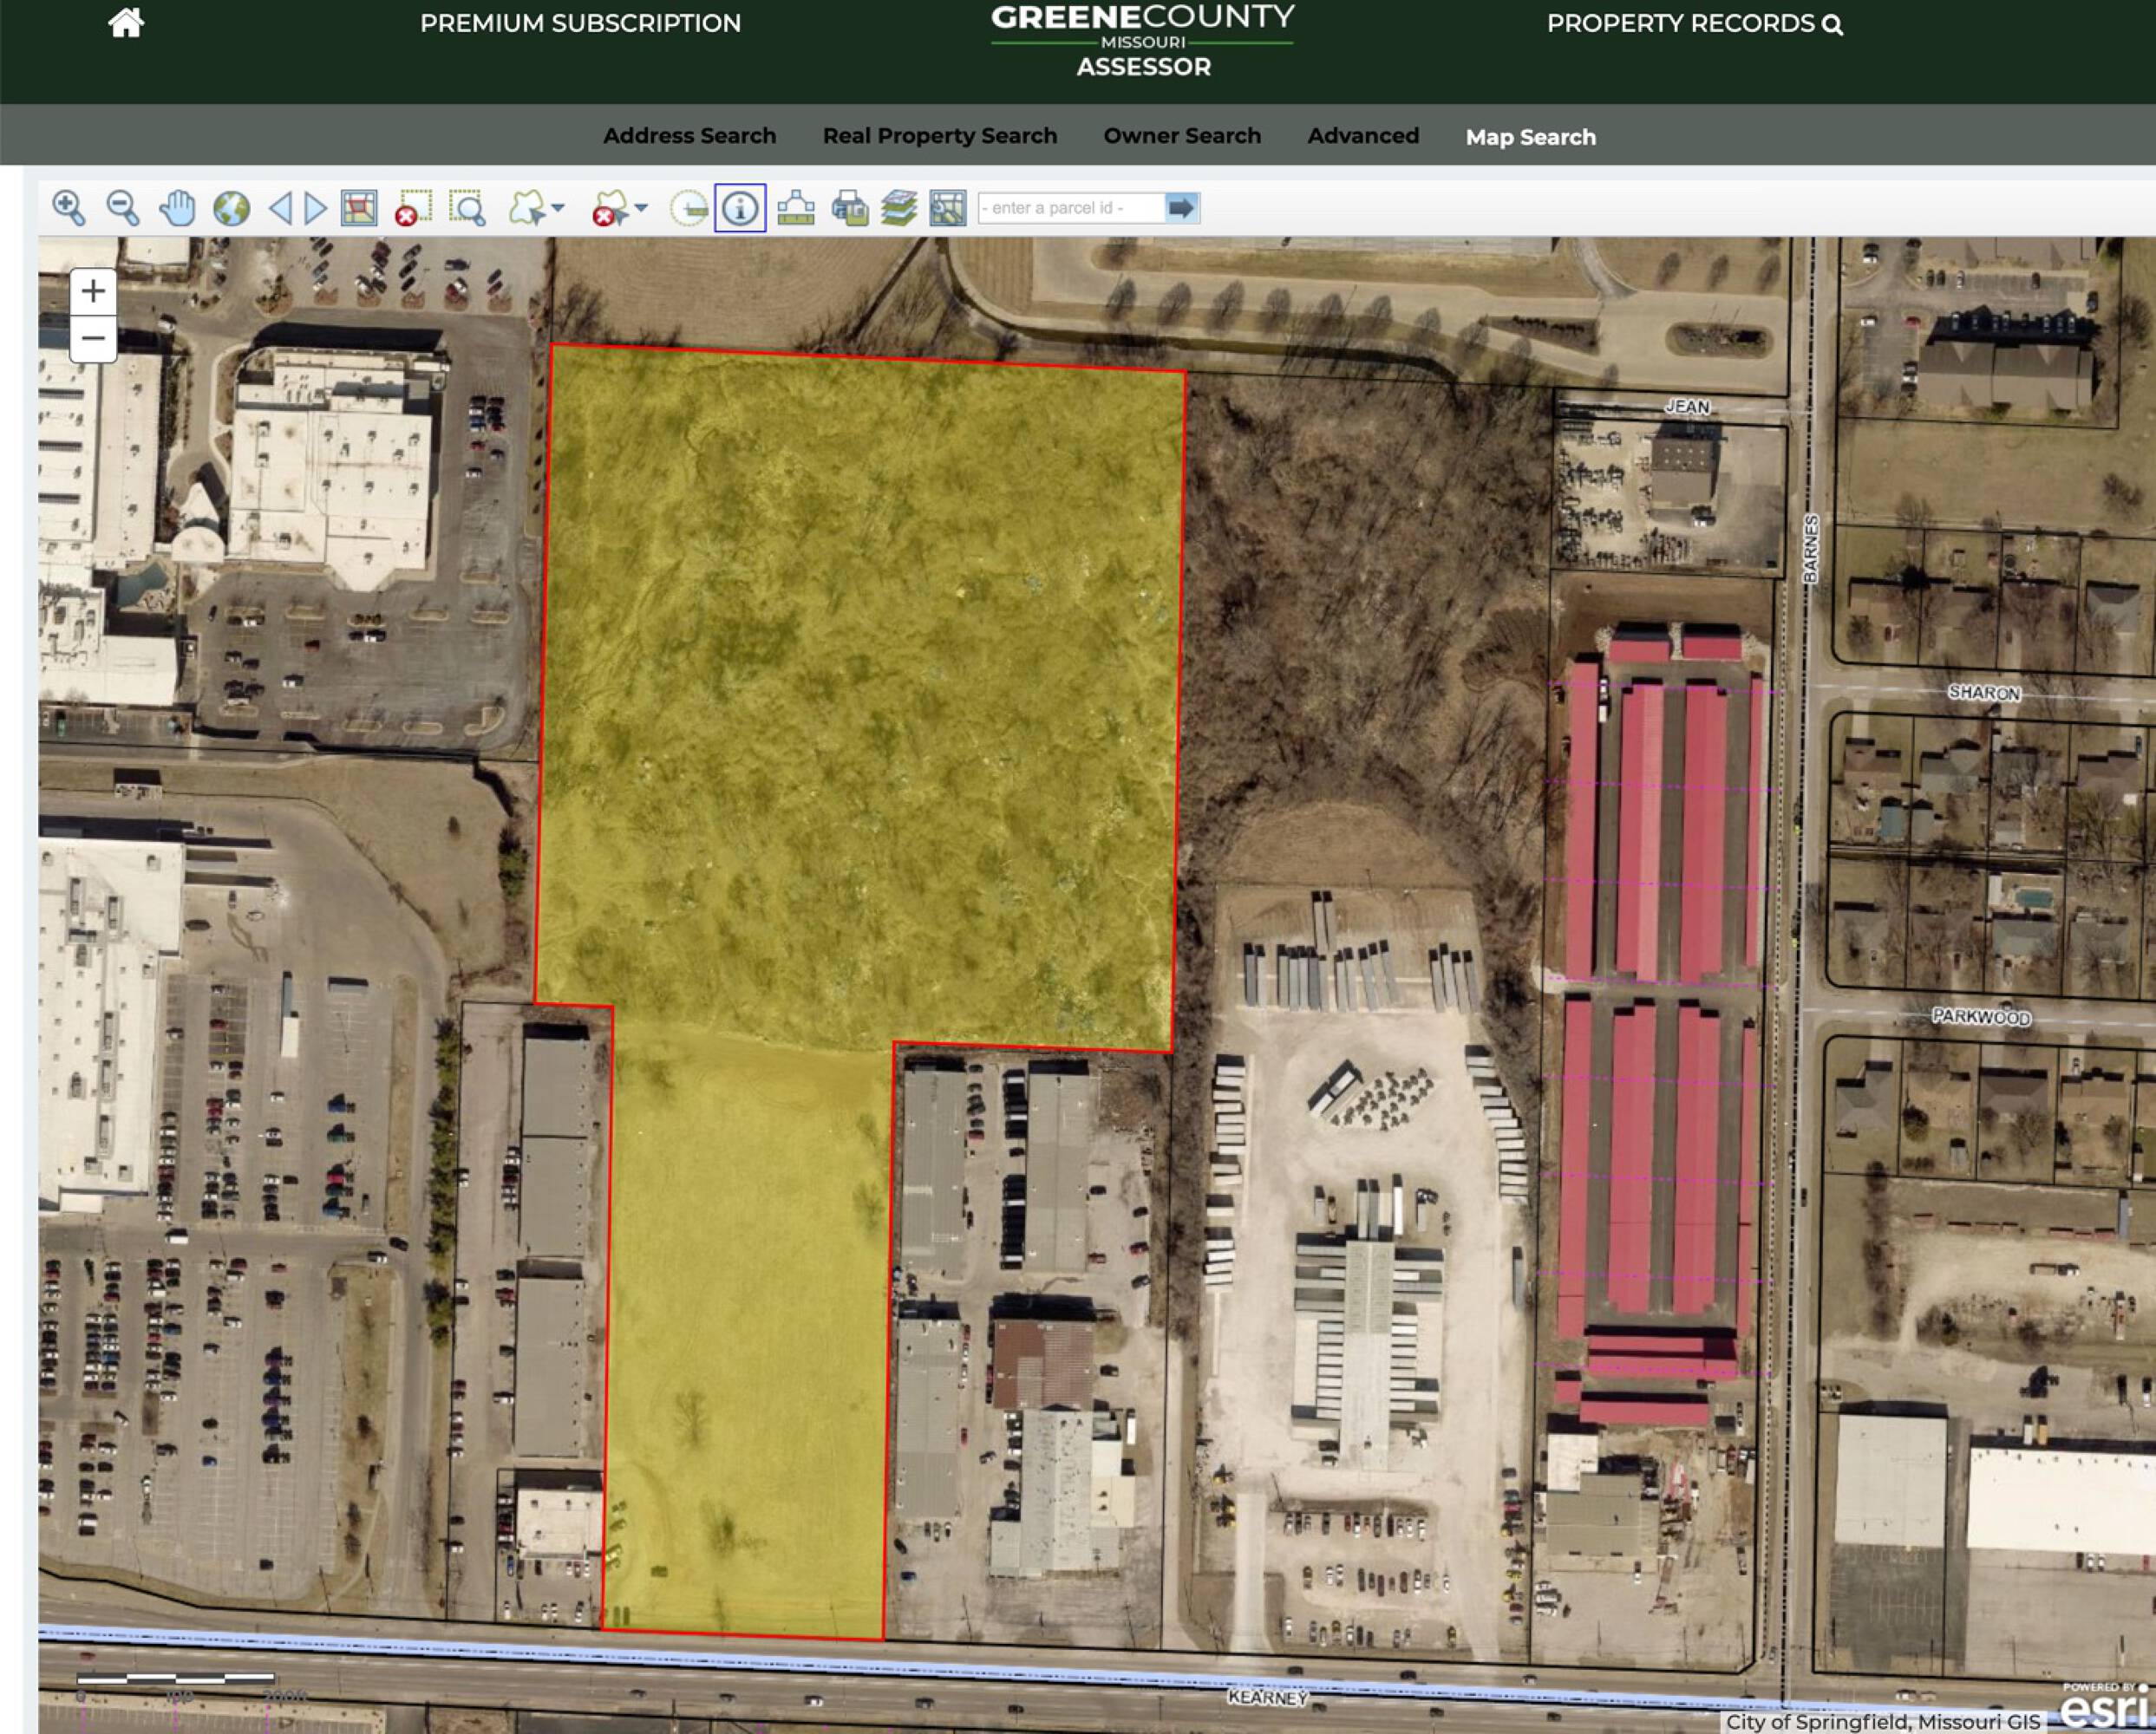The height and width of the screenshot is (1734, 2156).
Task: Switch to the Owner Search tab
Action: point(1182,136)
